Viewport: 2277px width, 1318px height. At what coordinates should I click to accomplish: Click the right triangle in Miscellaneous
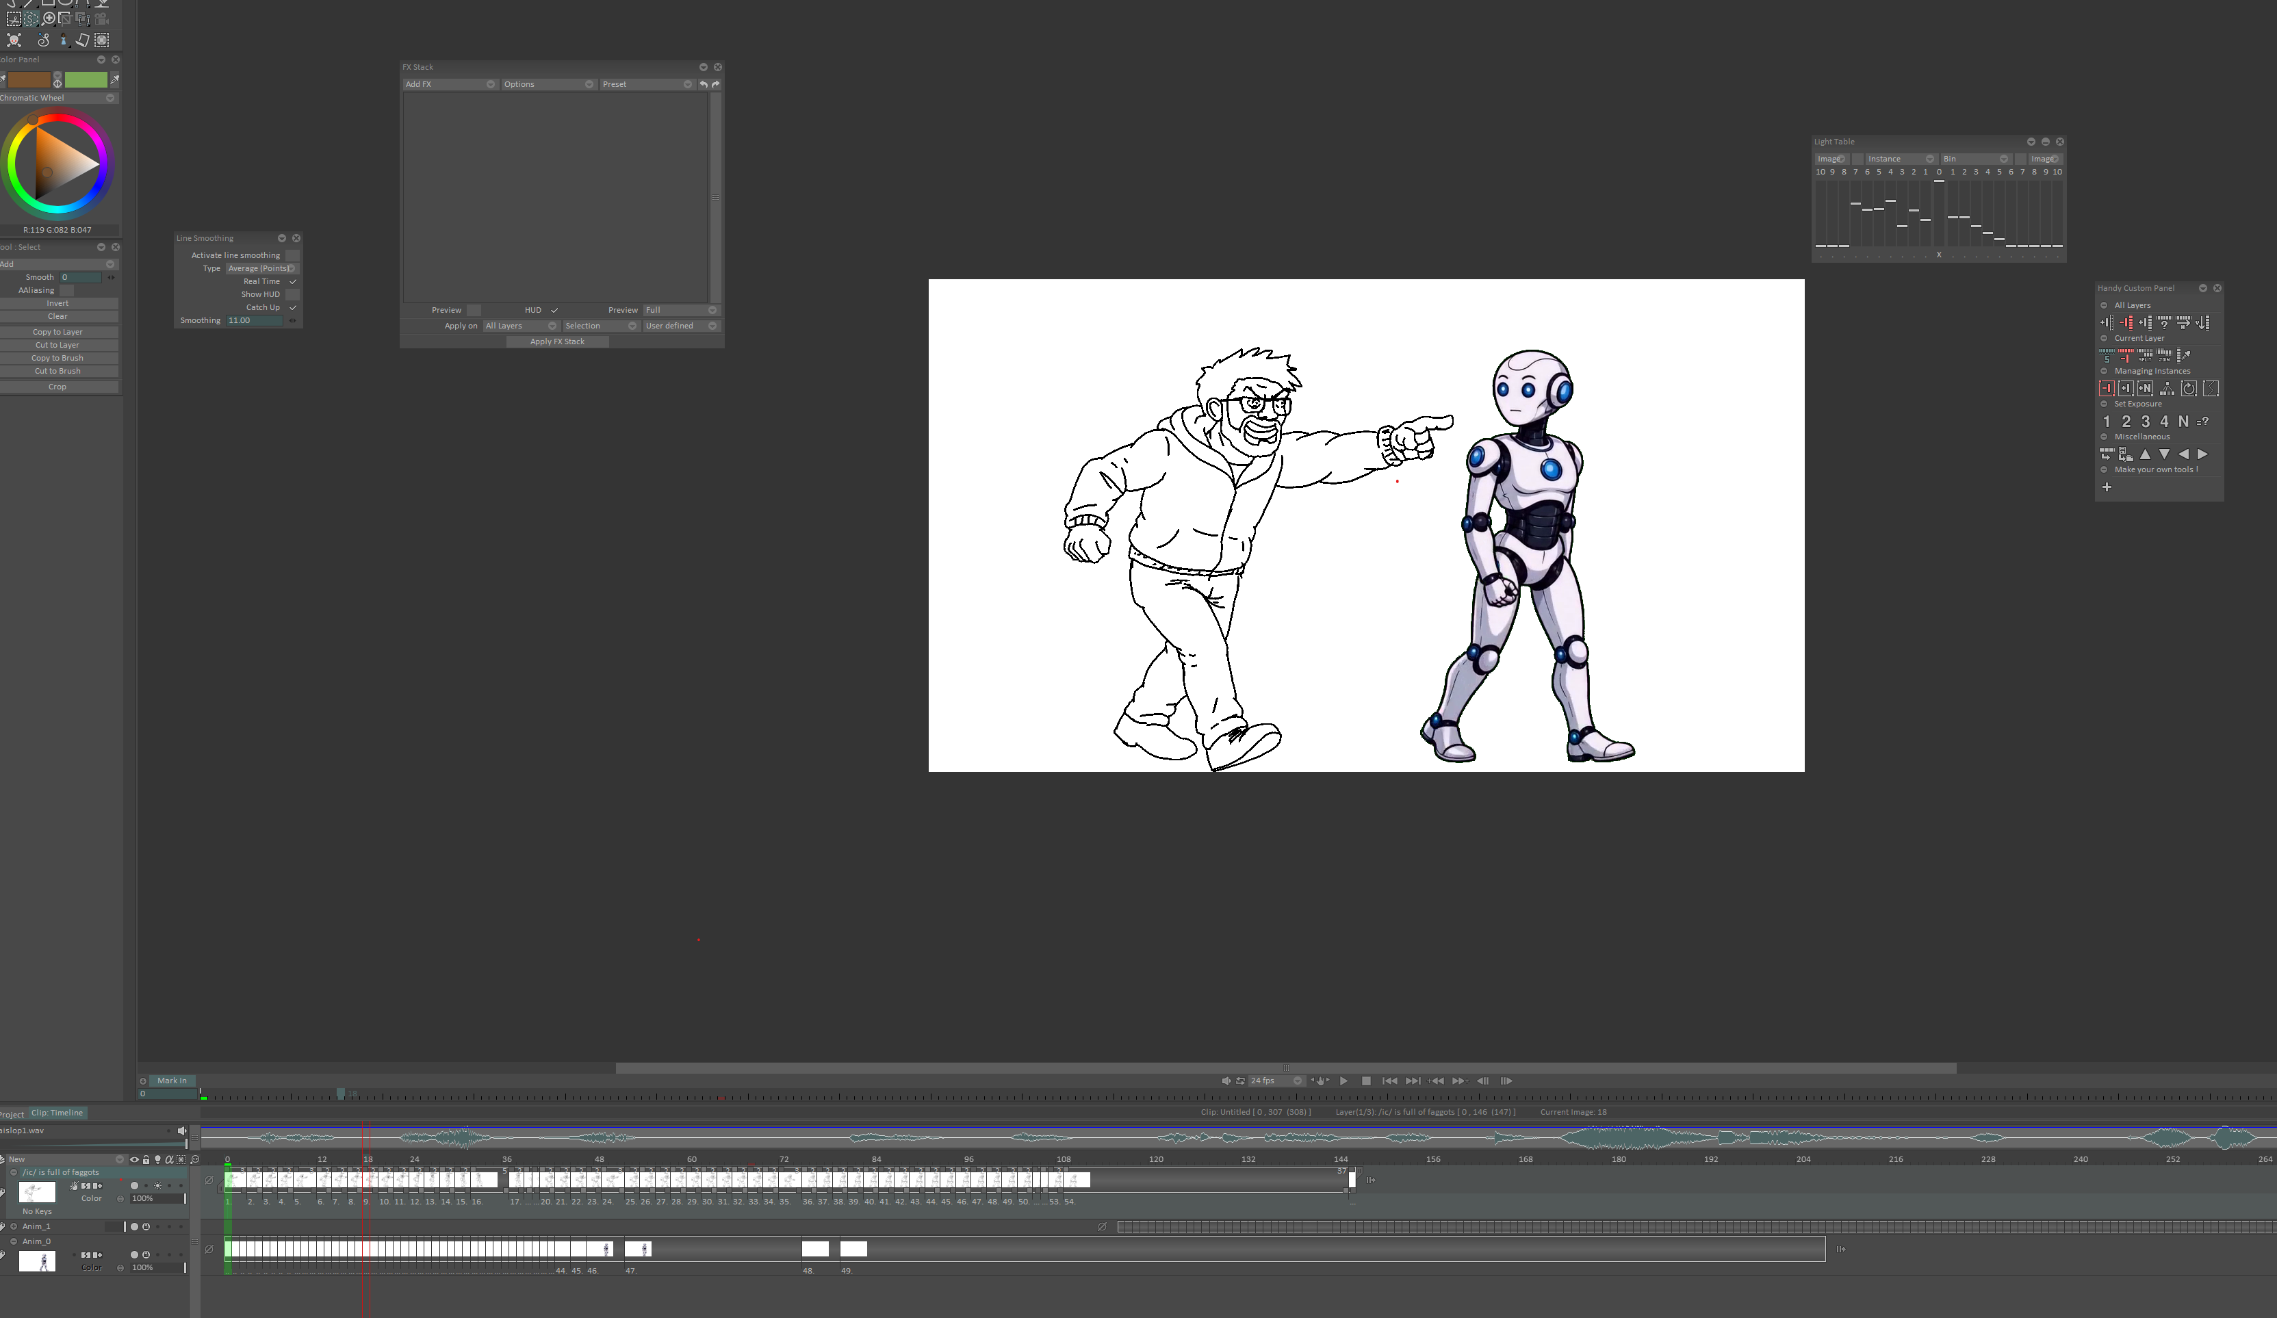(x=2202, y=454)
